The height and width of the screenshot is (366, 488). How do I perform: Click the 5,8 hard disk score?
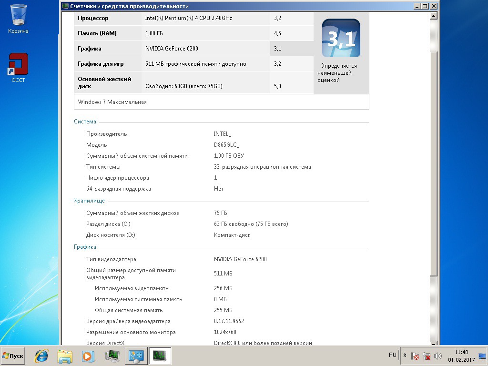(278, 86)
